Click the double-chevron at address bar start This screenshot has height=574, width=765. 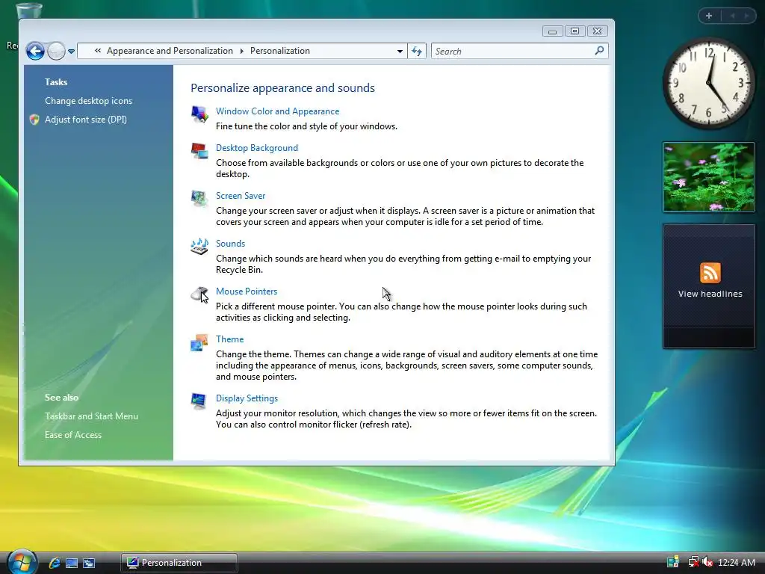coord(98,50)
